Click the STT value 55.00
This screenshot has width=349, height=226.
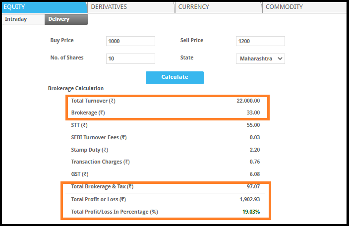coord(253,125)
